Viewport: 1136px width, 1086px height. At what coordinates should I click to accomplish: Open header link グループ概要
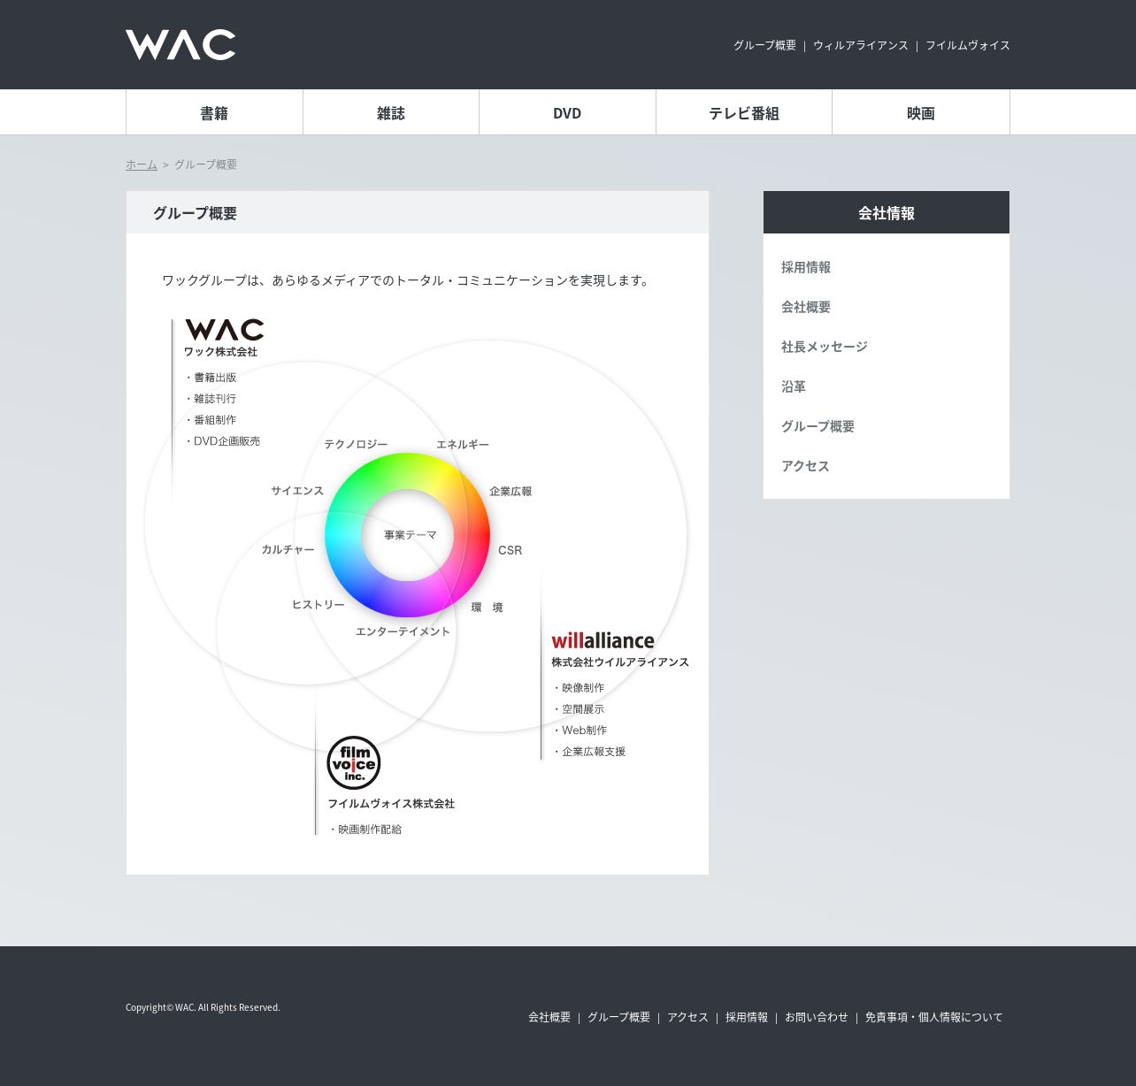point(764,45)
